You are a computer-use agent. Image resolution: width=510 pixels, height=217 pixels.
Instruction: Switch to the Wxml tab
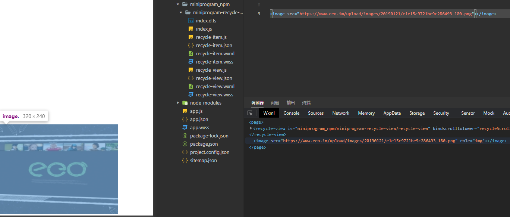(x=269, y=113)
